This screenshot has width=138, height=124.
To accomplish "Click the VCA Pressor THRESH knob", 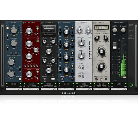I will (49, 51).
